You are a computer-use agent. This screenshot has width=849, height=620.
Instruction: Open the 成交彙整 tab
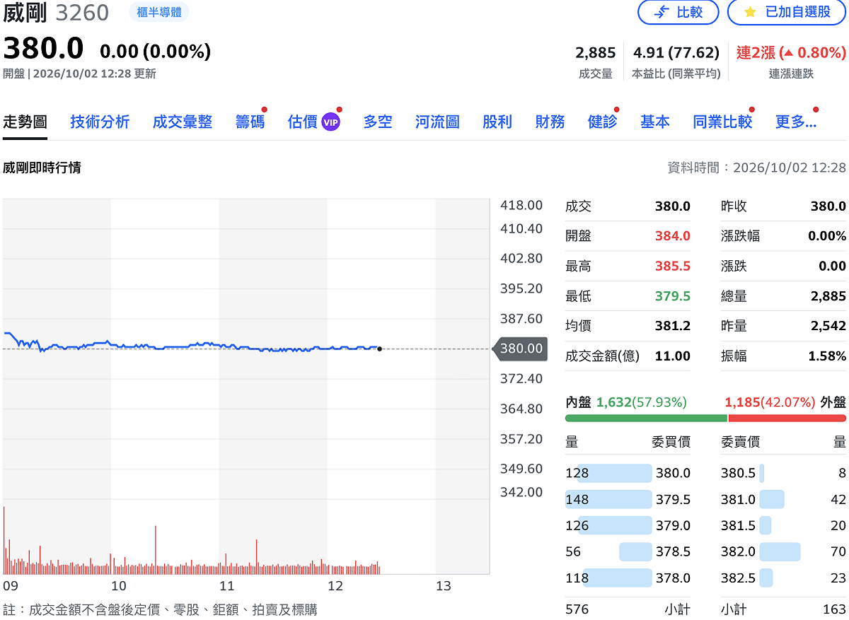[183, 122]
